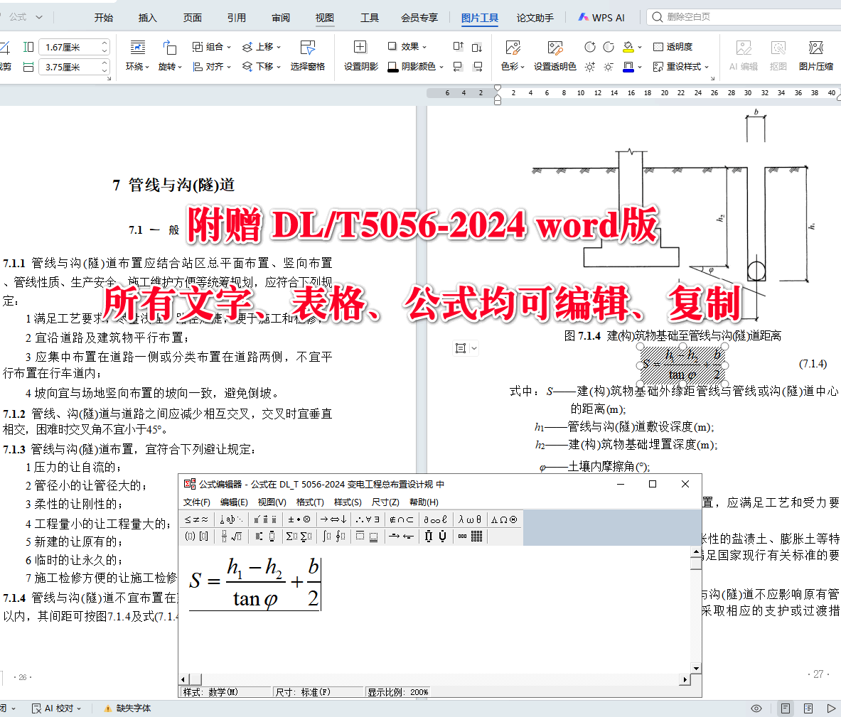841x717 pixels.
Task: Open relational symbols palette (≤≠≈) in equation editor
Action: point(196,519)
